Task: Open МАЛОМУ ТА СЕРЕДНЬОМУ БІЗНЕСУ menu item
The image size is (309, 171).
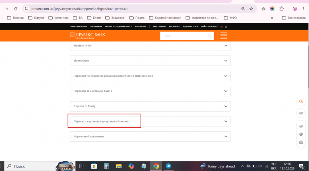Action: click(x=118, y=26)
